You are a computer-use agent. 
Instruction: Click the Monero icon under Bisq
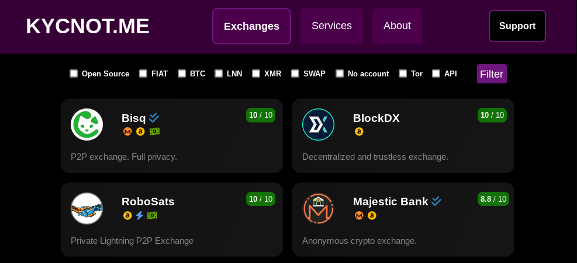(x=127, y=132)
